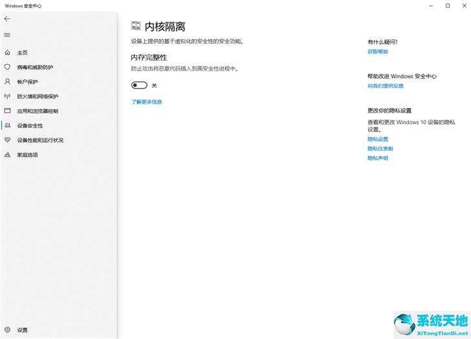471x339 pixels.
Task: Click the 内存完整性 section heading
Action: (x=149, y=58)
